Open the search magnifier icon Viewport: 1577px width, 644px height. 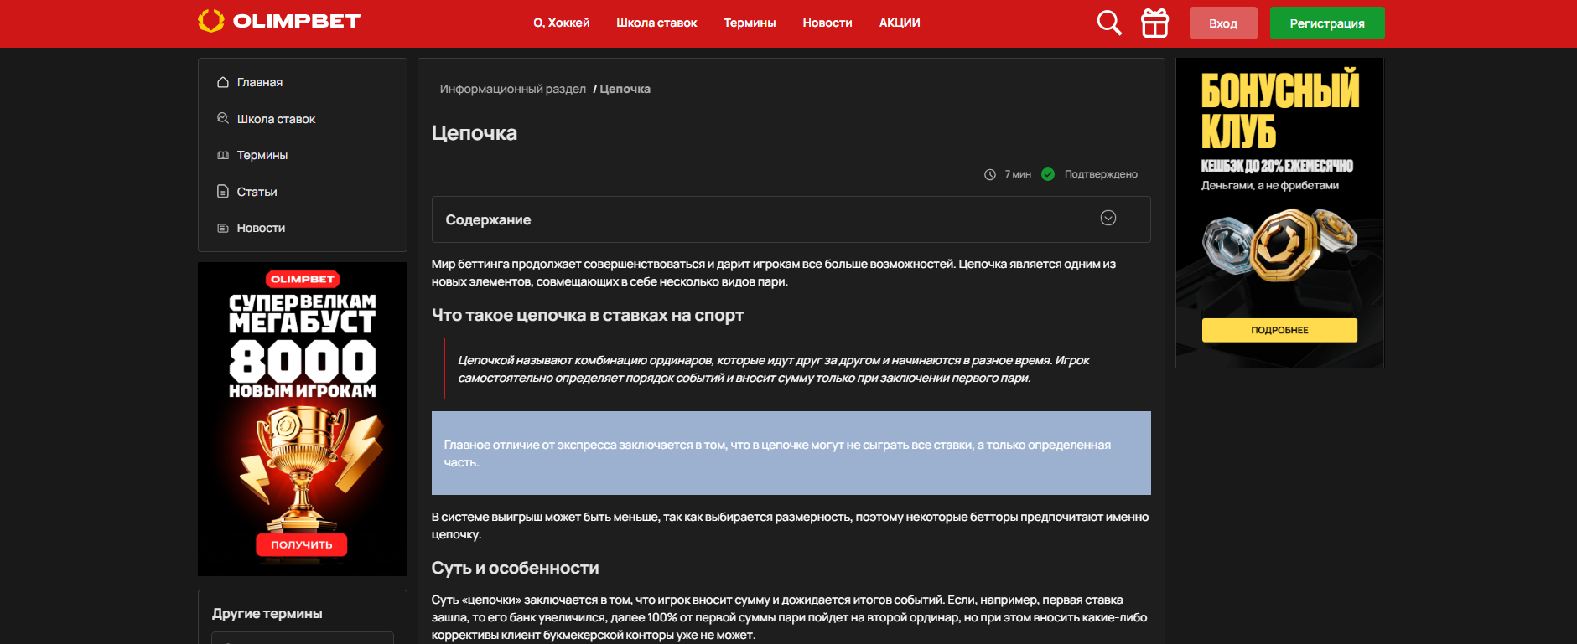(x=1109, y=23)
